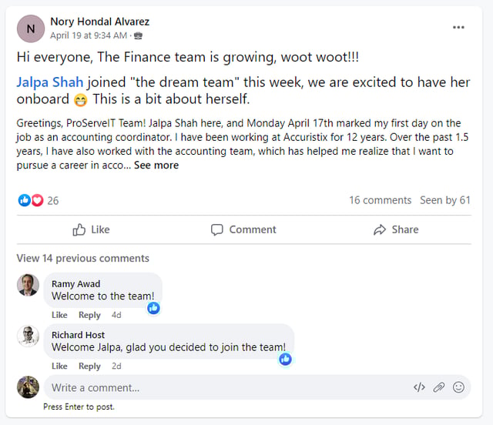
Task: Open the emoji picker smiley icon
Action: point(459,387)
